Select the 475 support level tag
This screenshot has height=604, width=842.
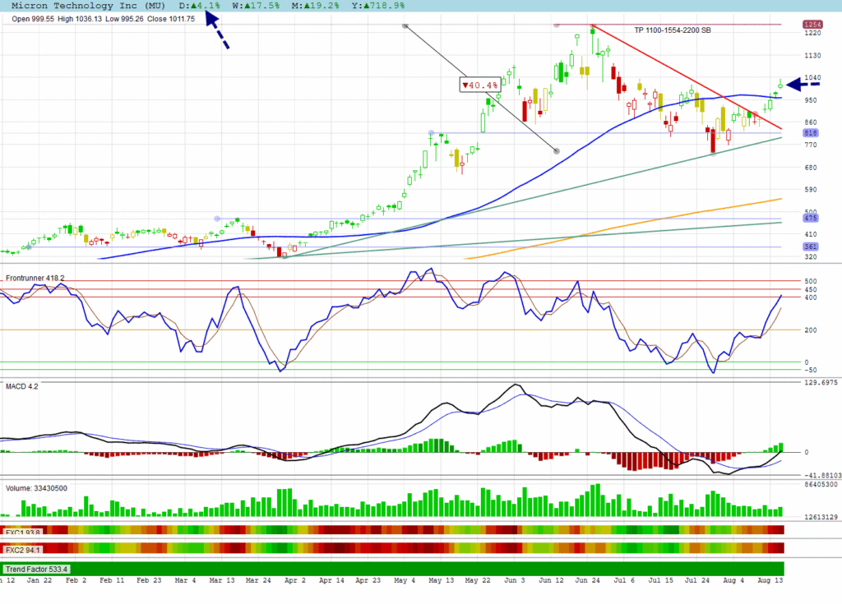point(810,218)
